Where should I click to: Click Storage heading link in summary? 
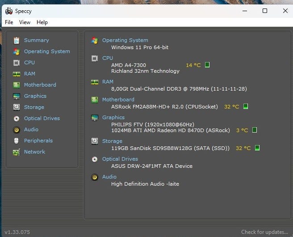(x=112, y=141)
